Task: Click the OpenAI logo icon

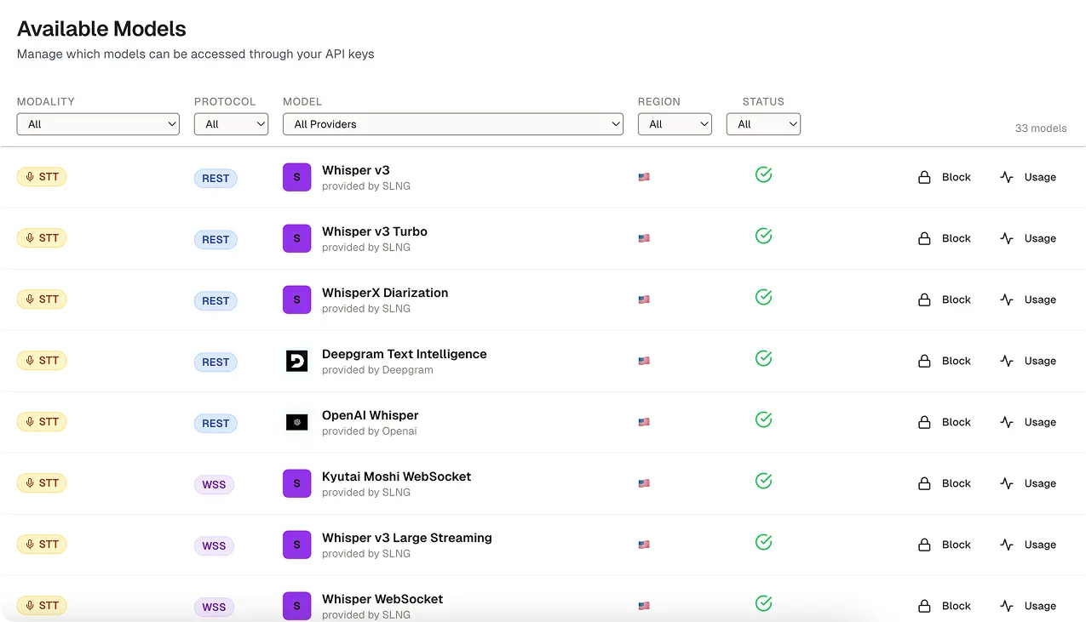Action: [x=296, y=422]
